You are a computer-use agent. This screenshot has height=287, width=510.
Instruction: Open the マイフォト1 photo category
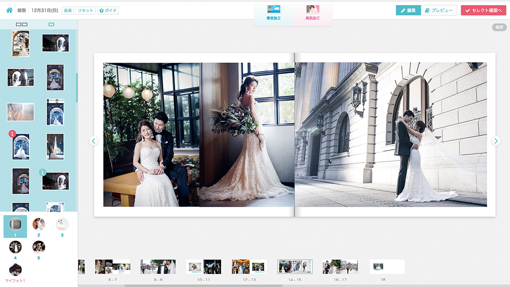(x=16, y=269)
